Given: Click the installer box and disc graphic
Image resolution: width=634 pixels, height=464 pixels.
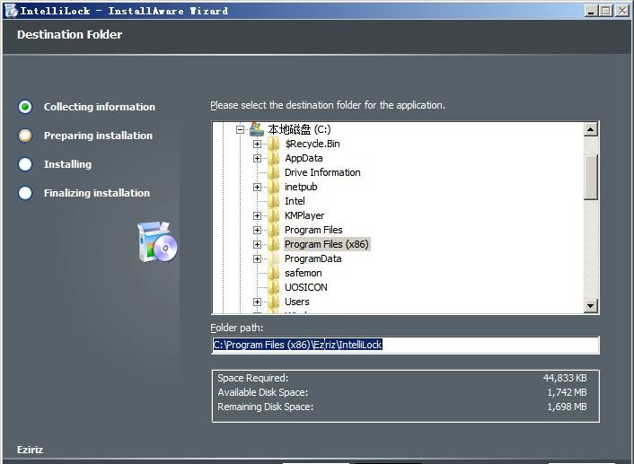Looking at the screenshot, I should (x=157, y=241).
